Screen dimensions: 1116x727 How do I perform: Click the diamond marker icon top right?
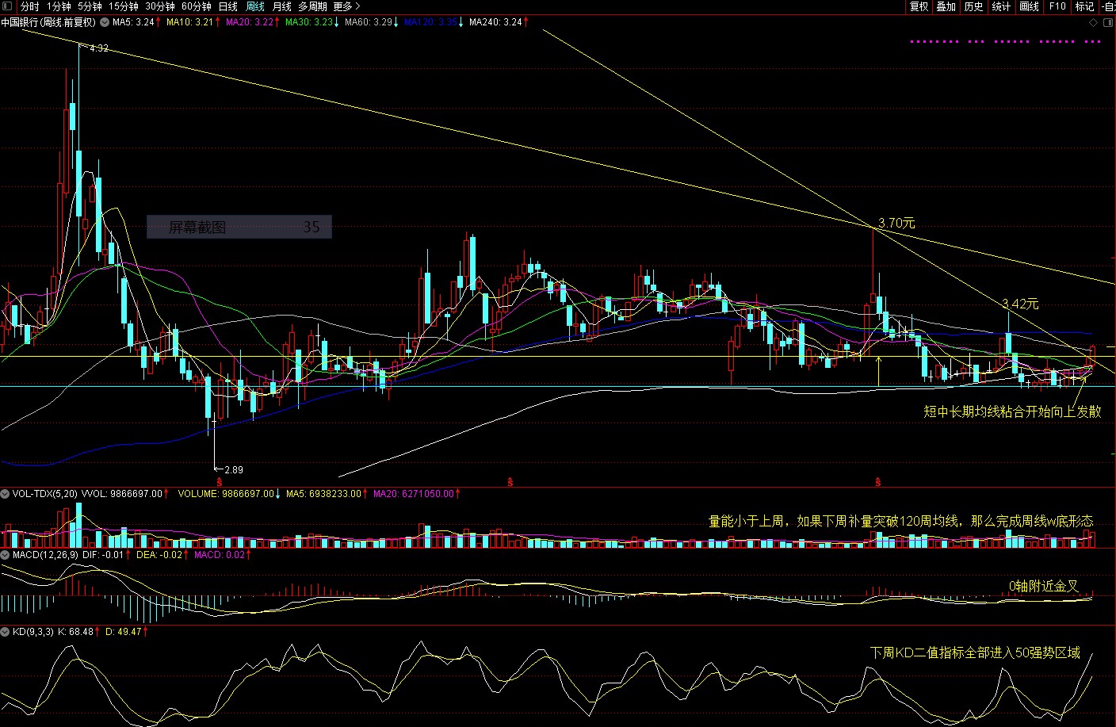point(1094,23)
